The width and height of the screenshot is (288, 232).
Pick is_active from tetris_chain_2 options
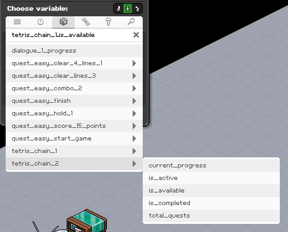(211, 178)
